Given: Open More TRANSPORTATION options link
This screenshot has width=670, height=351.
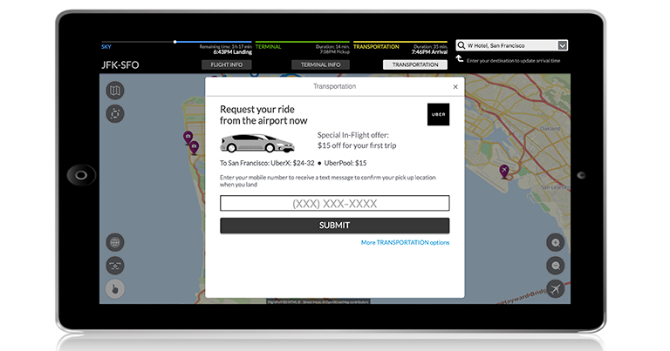Looking at the screenshot, I should coord(405,242).
